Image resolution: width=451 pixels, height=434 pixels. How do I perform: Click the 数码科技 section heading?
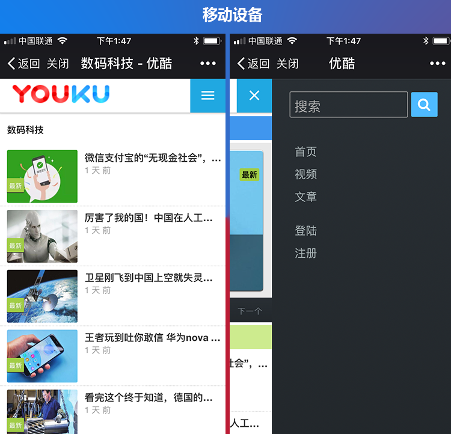coord(25,130)
